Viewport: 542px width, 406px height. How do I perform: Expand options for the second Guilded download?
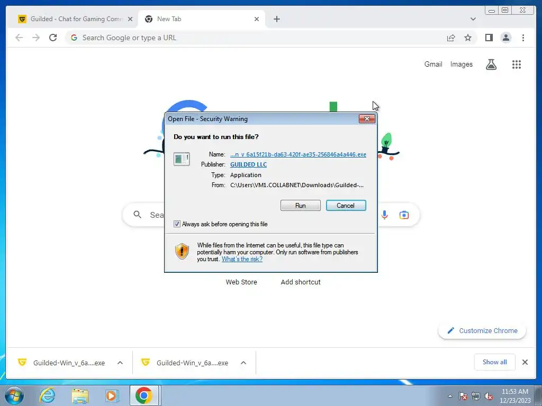[x=243, y=363]
